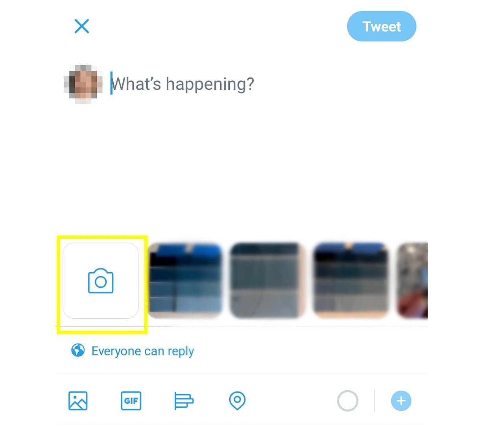Tap the character count circle indicator
This screenshot has width=483, height=425.
[x=348, y=401]
